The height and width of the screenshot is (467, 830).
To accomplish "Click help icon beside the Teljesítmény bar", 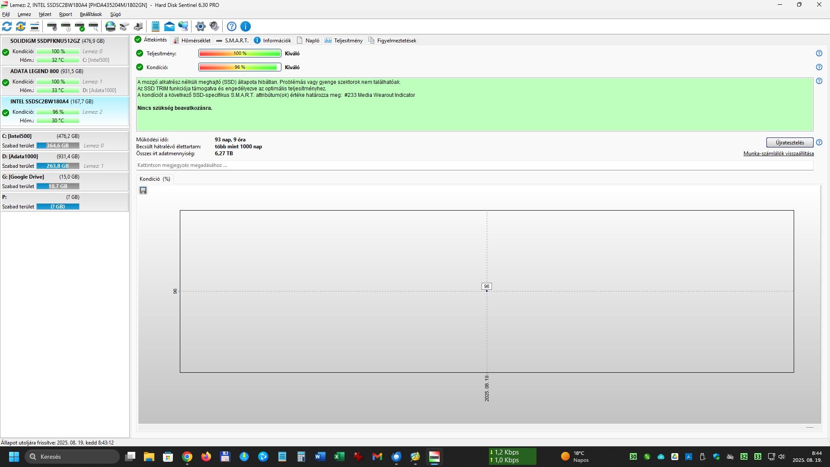I will [x=819, y=53].
